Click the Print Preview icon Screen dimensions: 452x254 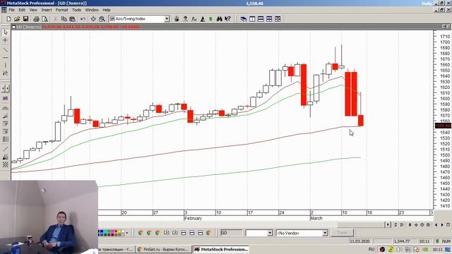(44, 19)
